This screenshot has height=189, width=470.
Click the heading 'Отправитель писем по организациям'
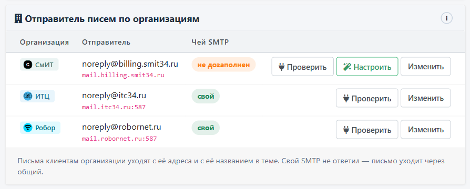pos(112,19)
